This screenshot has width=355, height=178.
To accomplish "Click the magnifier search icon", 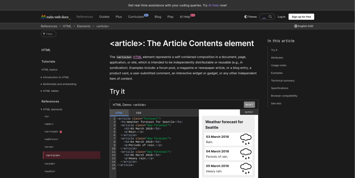I will tap(270, 17).
